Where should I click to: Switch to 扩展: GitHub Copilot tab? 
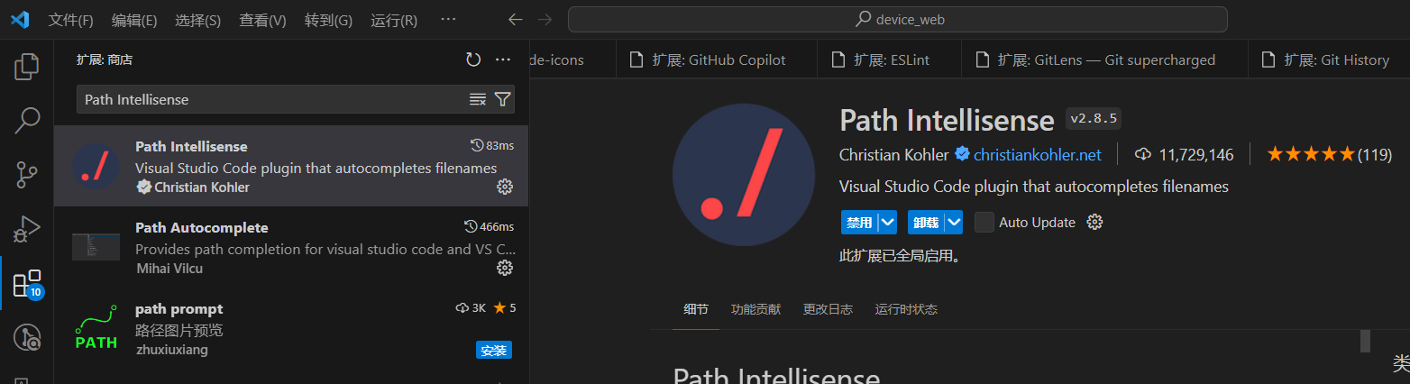(719, 59)
